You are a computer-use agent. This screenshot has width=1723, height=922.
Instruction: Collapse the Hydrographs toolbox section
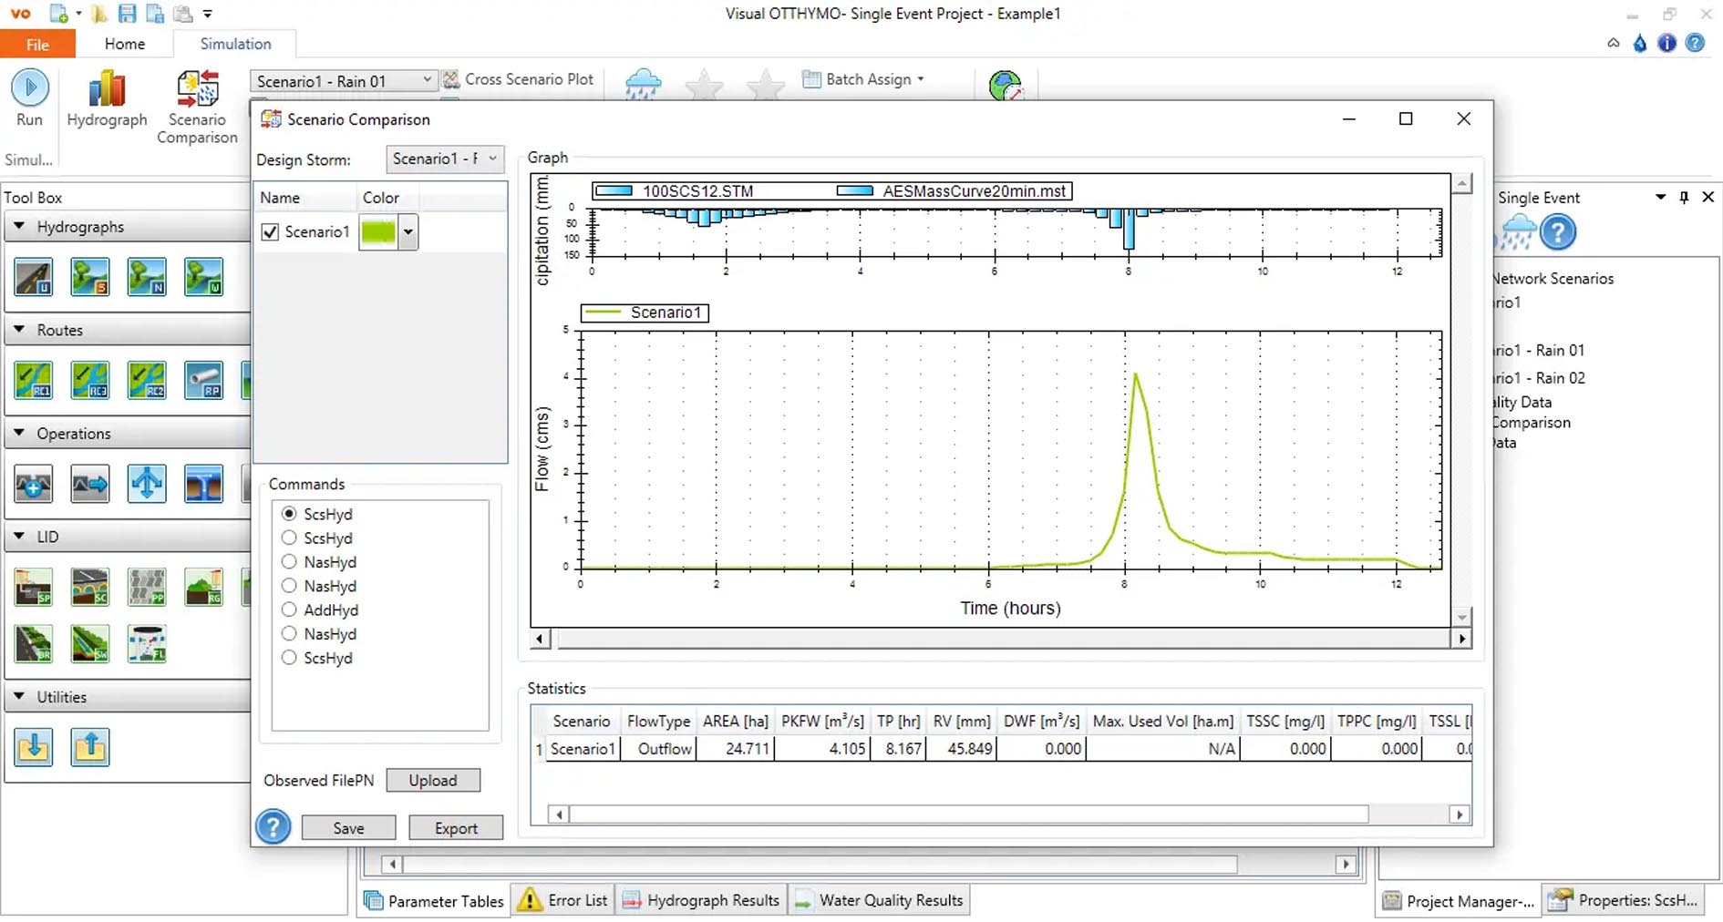coord(19,226)
